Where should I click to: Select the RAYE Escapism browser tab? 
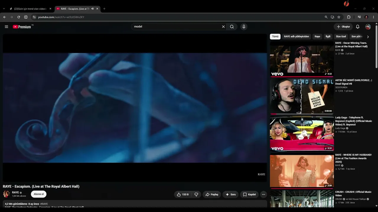pyautogui.click(x=77, y=9)
